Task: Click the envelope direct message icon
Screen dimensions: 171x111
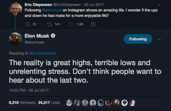Action: [93, 24]
